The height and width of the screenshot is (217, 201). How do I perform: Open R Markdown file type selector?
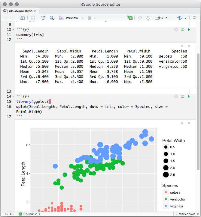pyautogui.click(x=187, y=214)
